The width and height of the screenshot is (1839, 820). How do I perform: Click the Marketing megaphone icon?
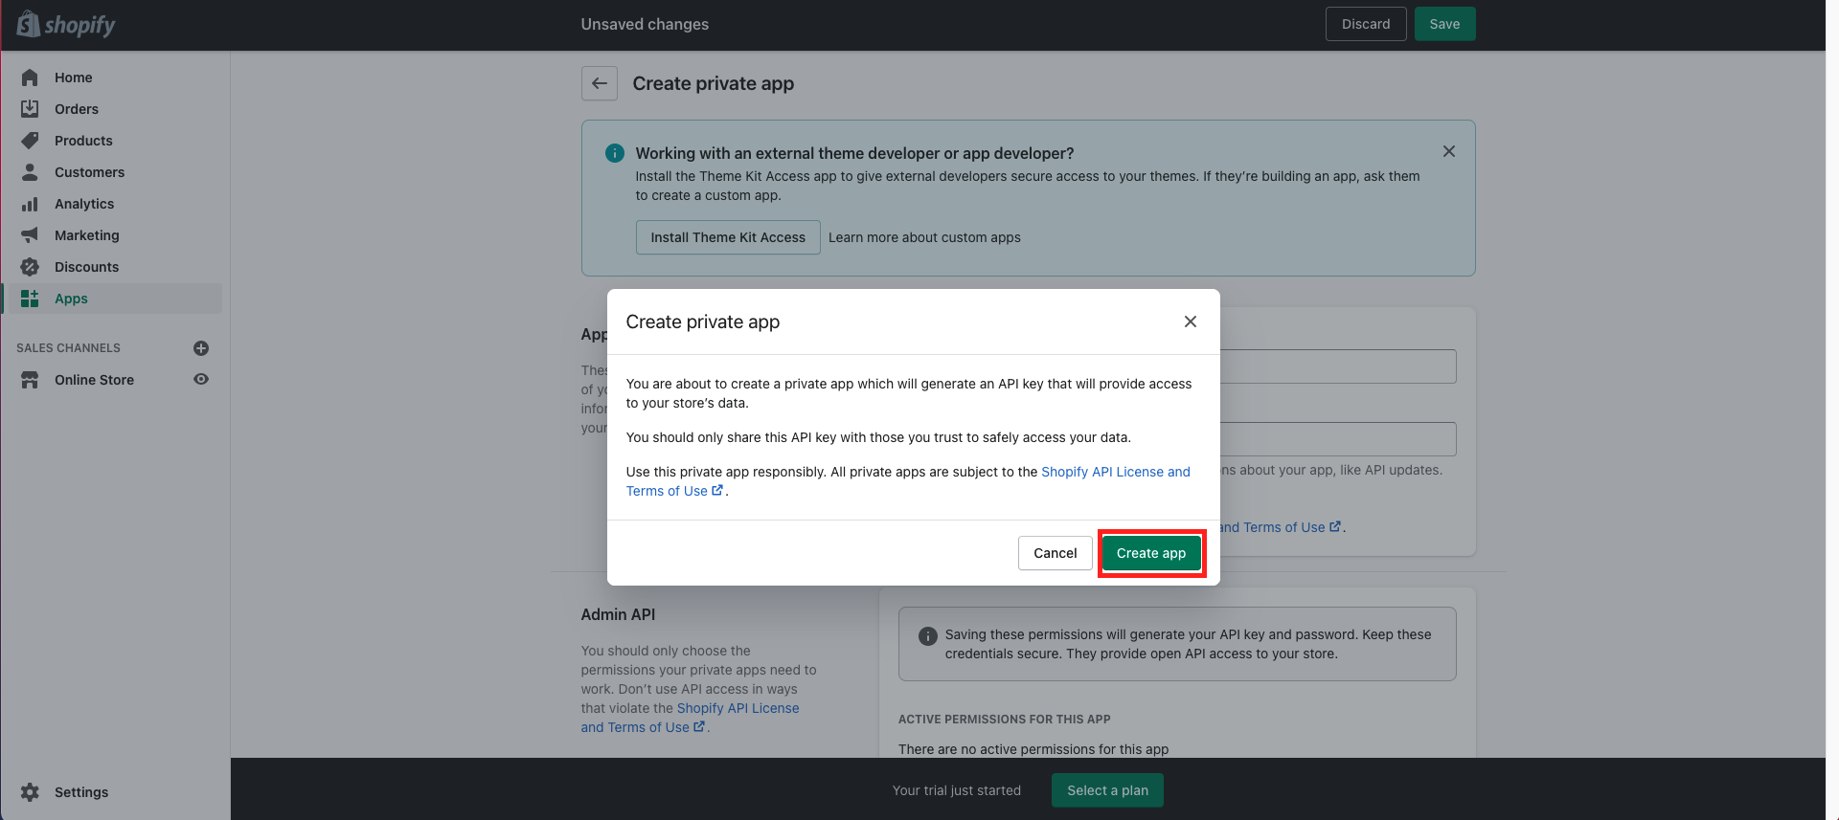30,235
